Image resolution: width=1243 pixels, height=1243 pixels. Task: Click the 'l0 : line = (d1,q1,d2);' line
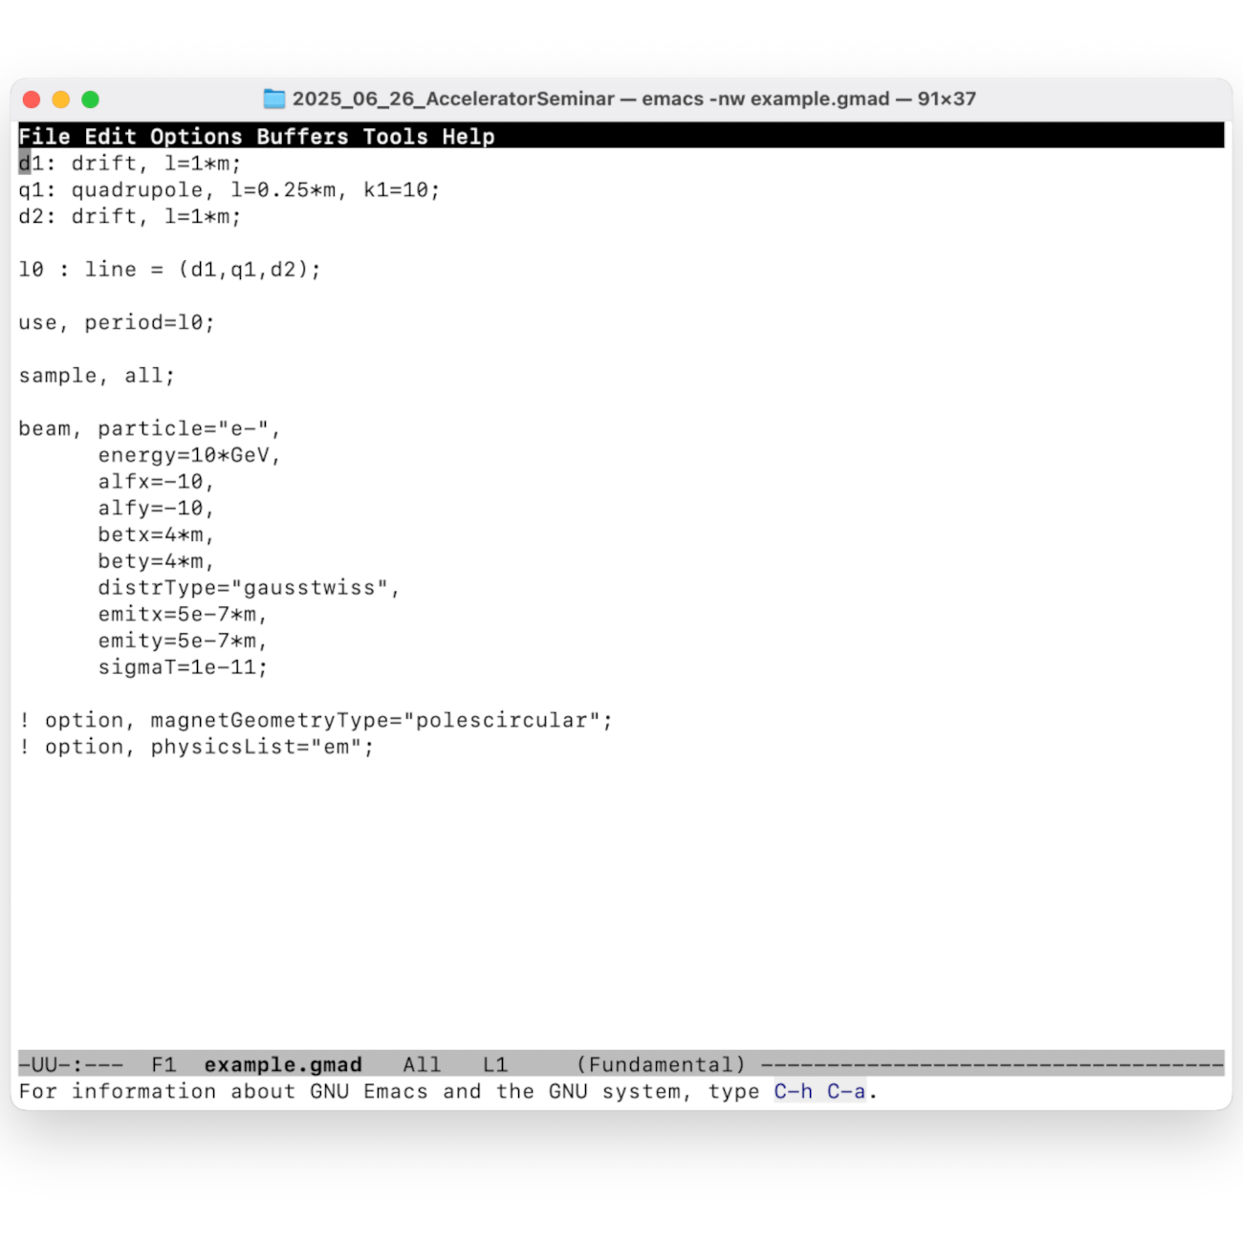tap(169, 270)
